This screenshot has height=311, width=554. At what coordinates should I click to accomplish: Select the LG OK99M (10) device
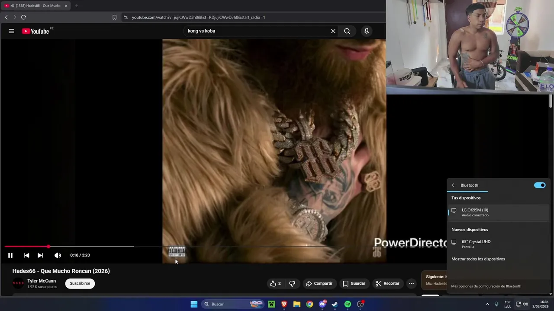click(498, 212)
